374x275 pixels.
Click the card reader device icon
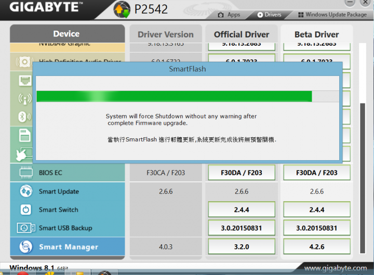25,135
